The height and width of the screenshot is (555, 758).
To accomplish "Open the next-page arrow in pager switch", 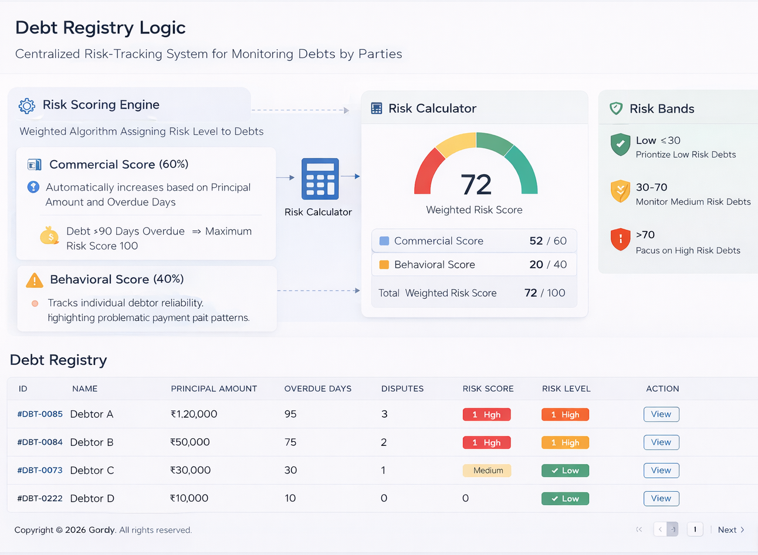I will (673, 529).
